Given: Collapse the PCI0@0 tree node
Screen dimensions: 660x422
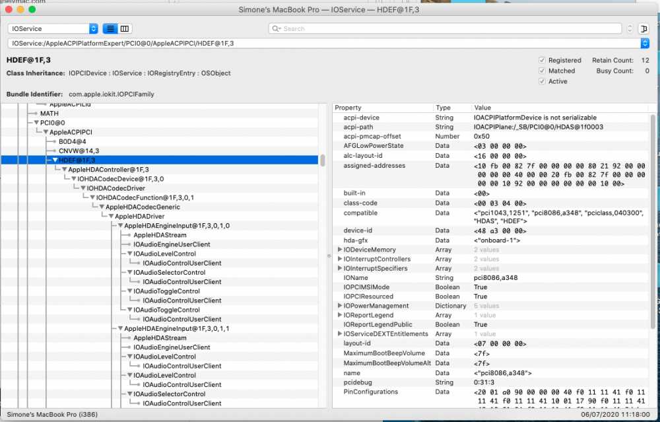Looking at the screenshot, I should pos(36,123).
